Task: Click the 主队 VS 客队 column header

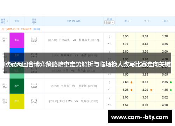Action: pos(73,21)
